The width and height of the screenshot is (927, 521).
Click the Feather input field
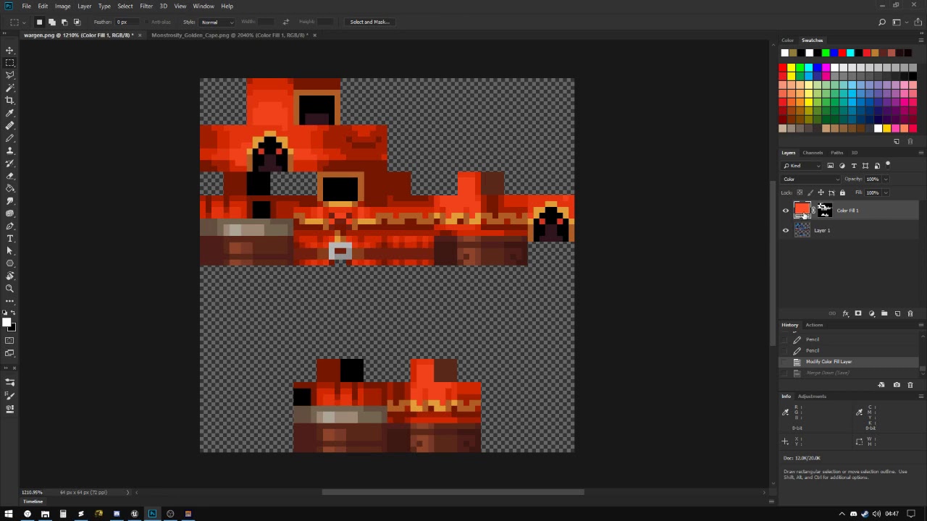point(126,22)
